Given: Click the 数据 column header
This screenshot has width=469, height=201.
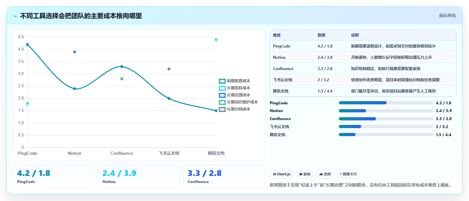Looking at the screenshot, I should [x=321, y=35].
